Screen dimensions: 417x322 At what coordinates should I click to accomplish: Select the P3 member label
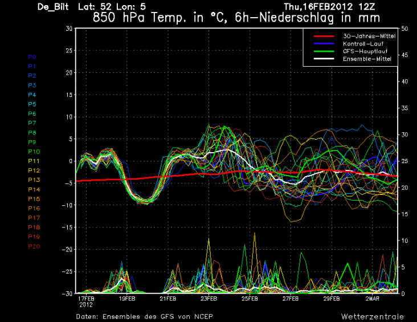32,85
